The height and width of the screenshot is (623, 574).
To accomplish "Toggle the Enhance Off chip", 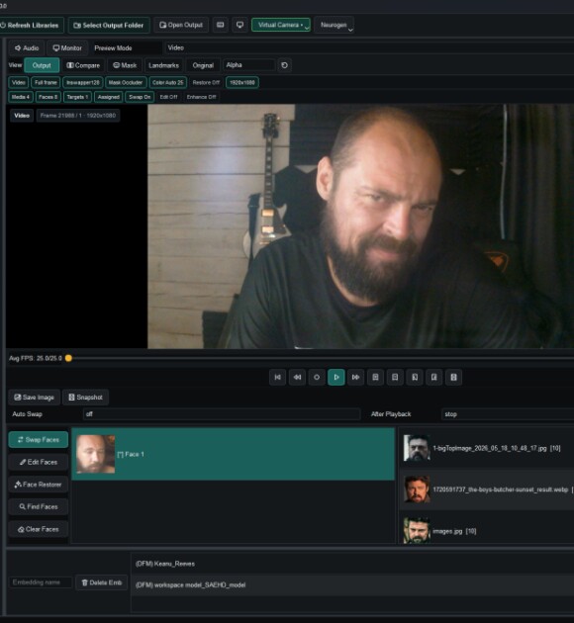I will click(x=202, y=97).
